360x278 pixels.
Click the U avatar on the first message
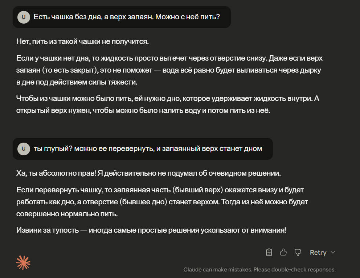tap(24, 17)
